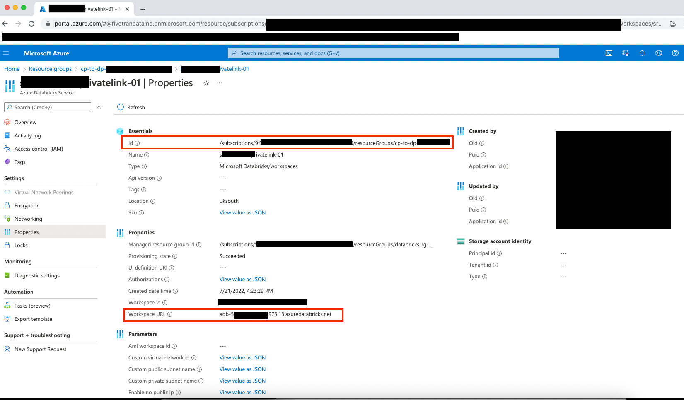The width and height of the screenshot is (684, 400).
Task: Open the more options ellipsis by the title
Action: tap(220, 83)
